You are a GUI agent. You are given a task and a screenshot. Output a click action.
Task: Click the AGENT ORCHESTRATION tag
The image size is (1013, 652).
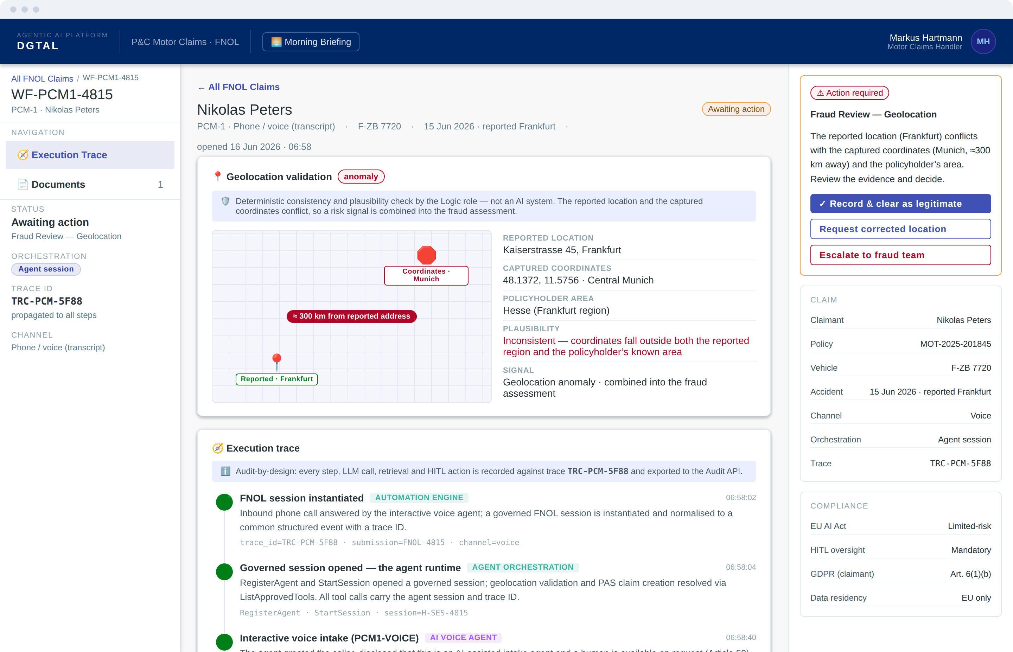coord(523,567)
